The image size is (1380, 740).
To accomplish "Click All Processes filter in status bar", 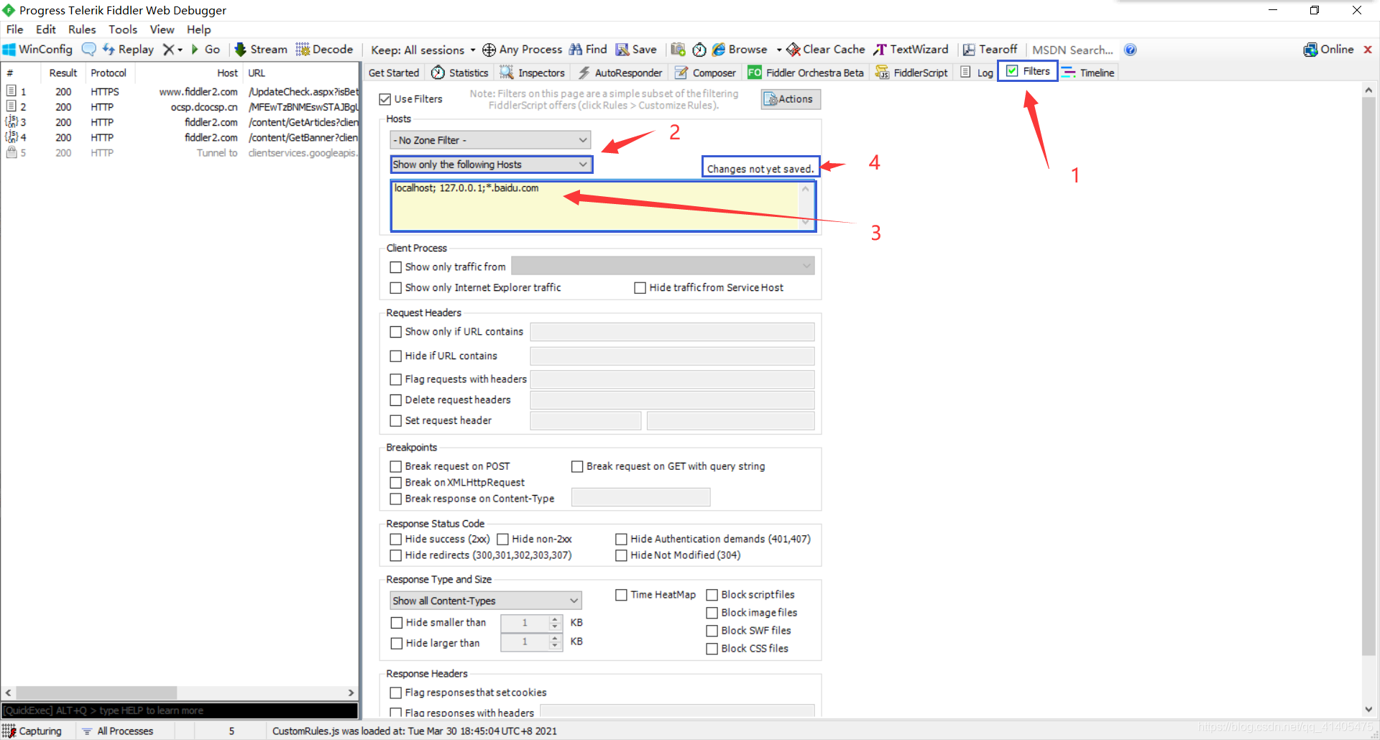I will tap(118, 731).
